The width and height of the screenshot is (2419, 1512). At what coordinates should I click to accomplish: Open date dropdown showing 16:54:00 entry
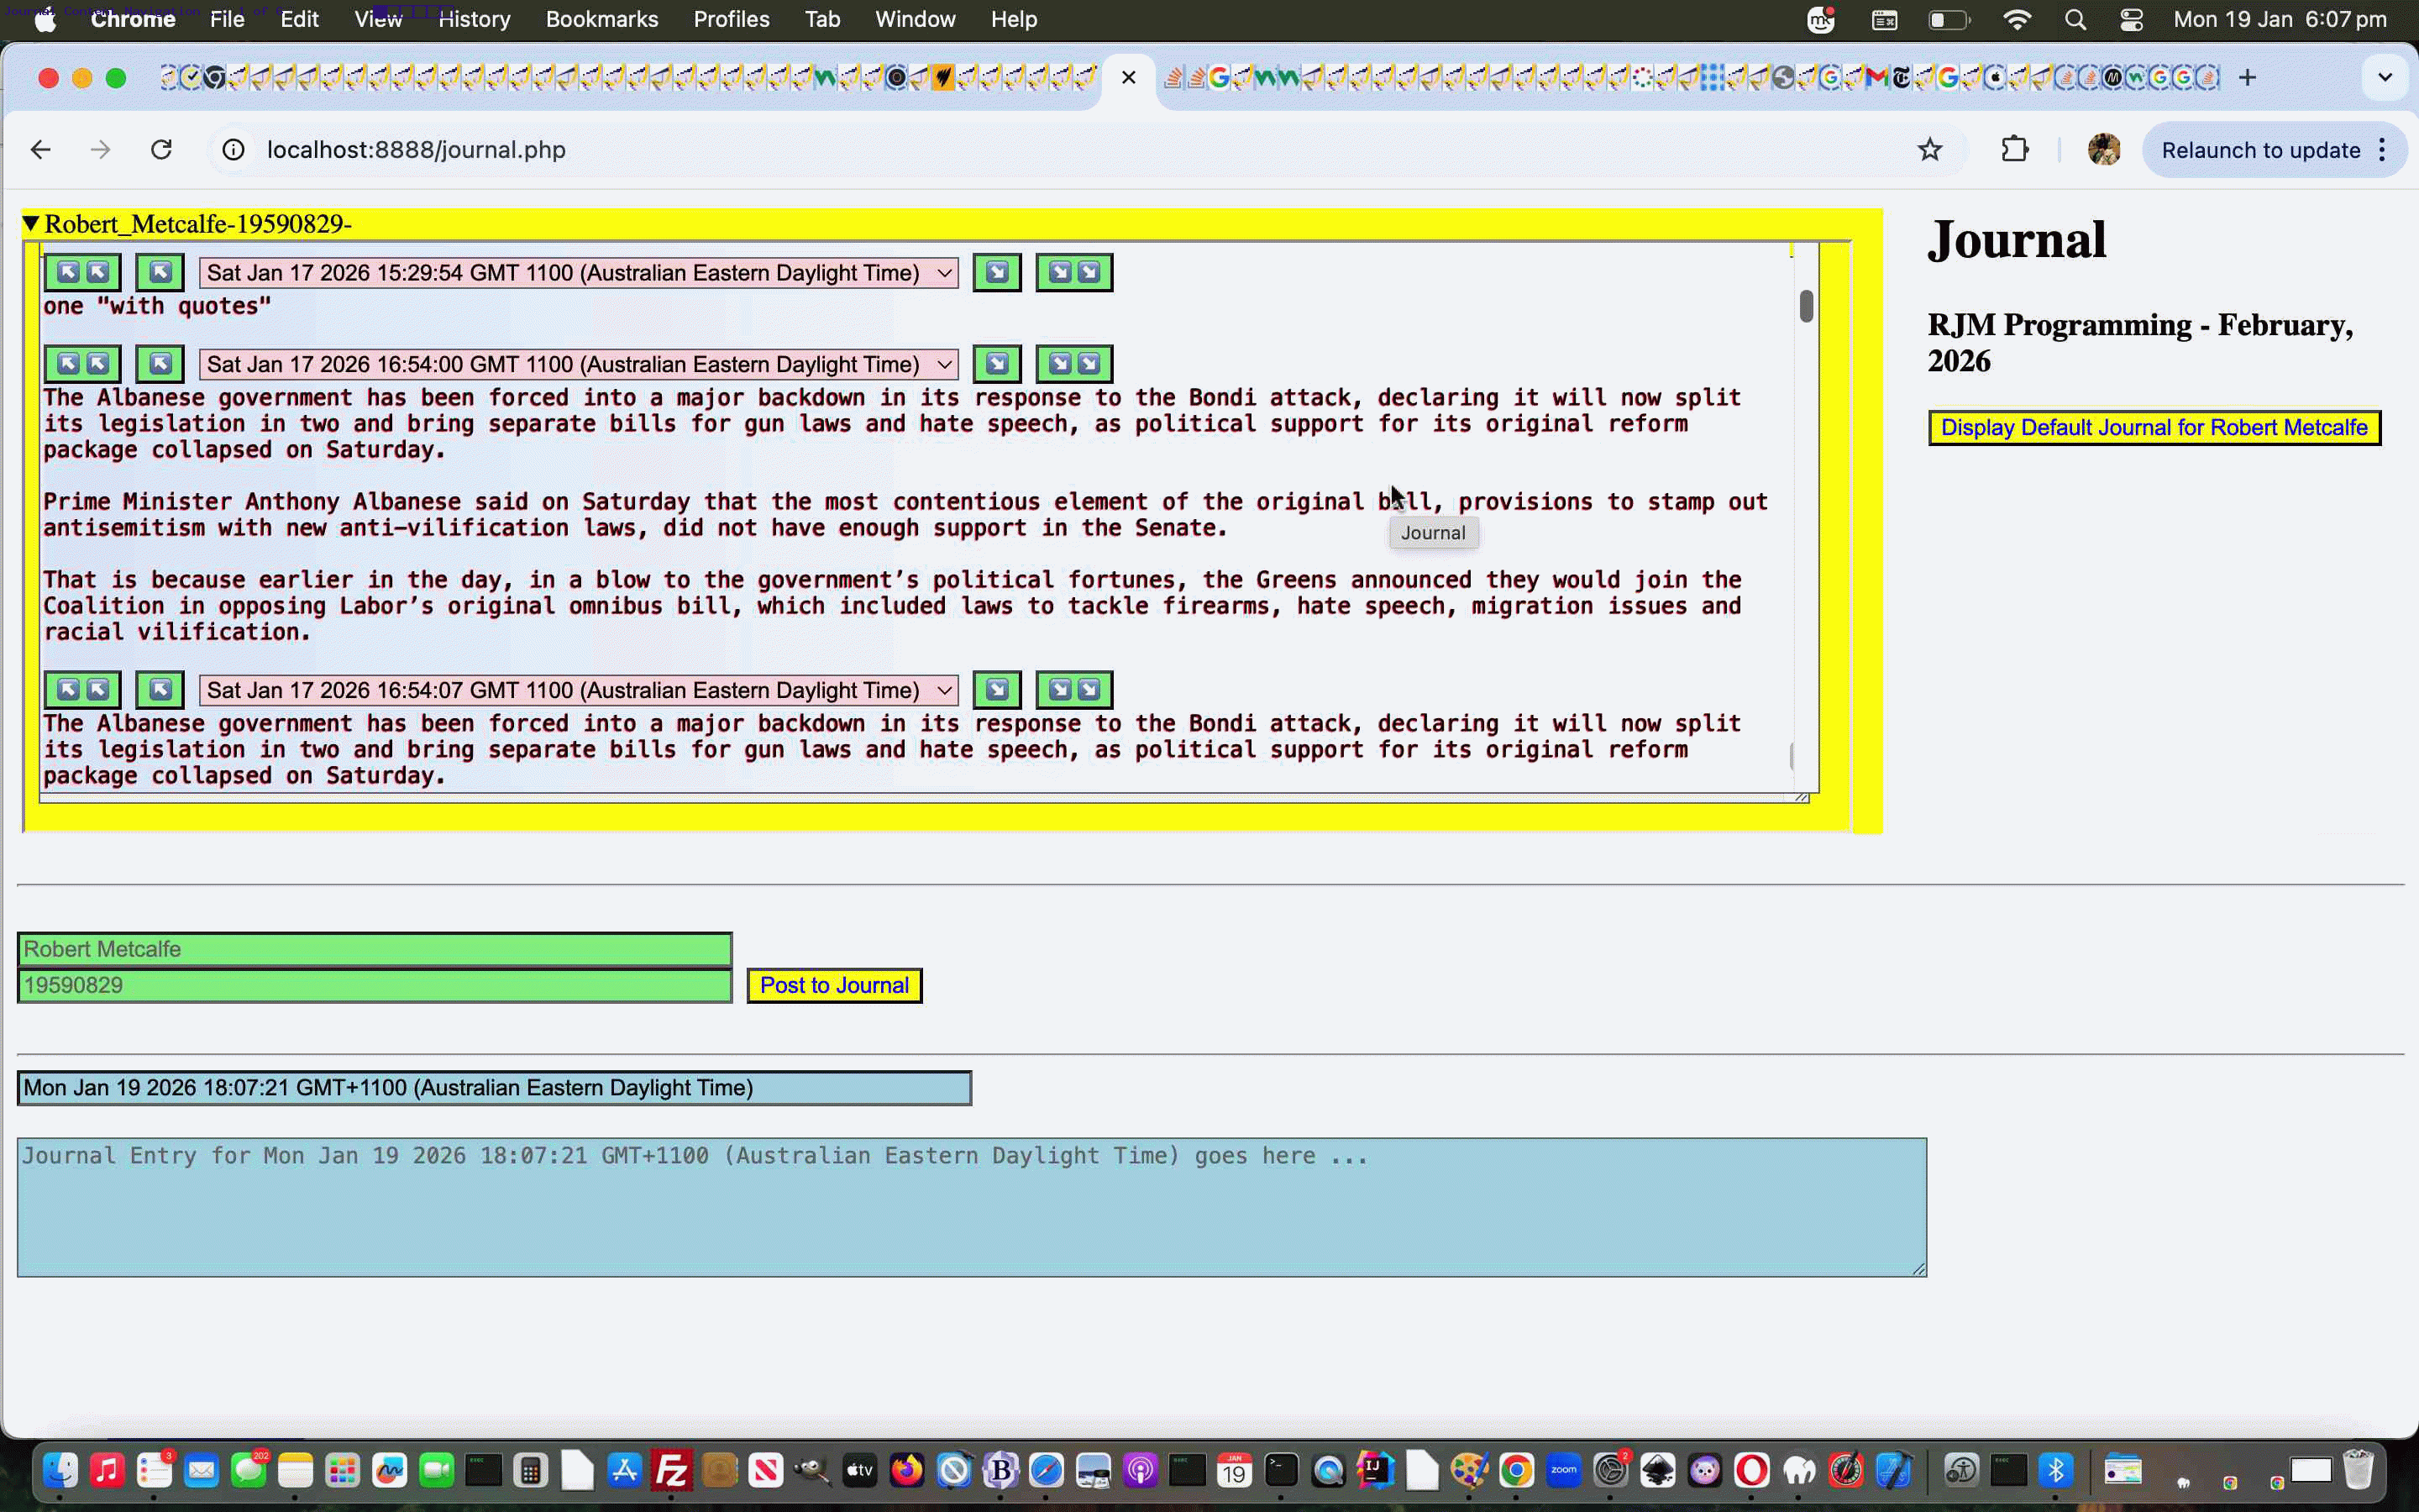click(578, 364)
